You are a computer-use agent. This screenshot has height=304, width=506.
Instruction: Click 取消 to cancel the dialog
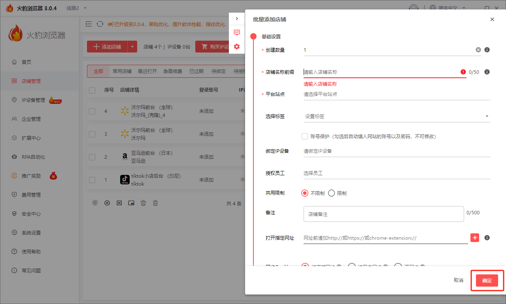458,280
